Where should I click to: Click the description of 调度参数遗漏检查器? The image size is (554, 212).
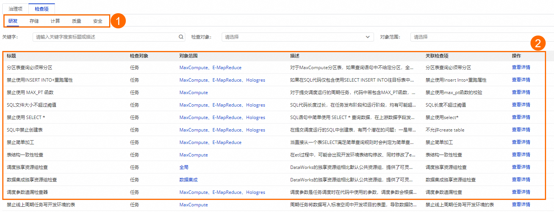pos(353,192)
